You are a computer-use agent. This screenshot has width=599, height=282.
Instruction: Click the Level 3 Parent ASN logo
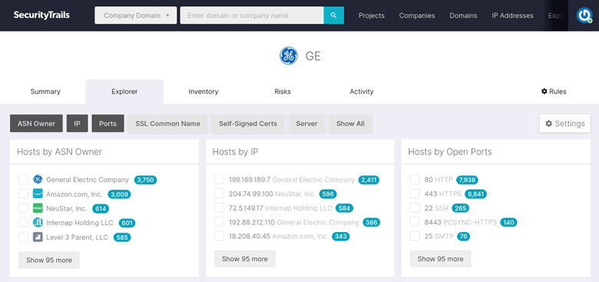[38, 237]
